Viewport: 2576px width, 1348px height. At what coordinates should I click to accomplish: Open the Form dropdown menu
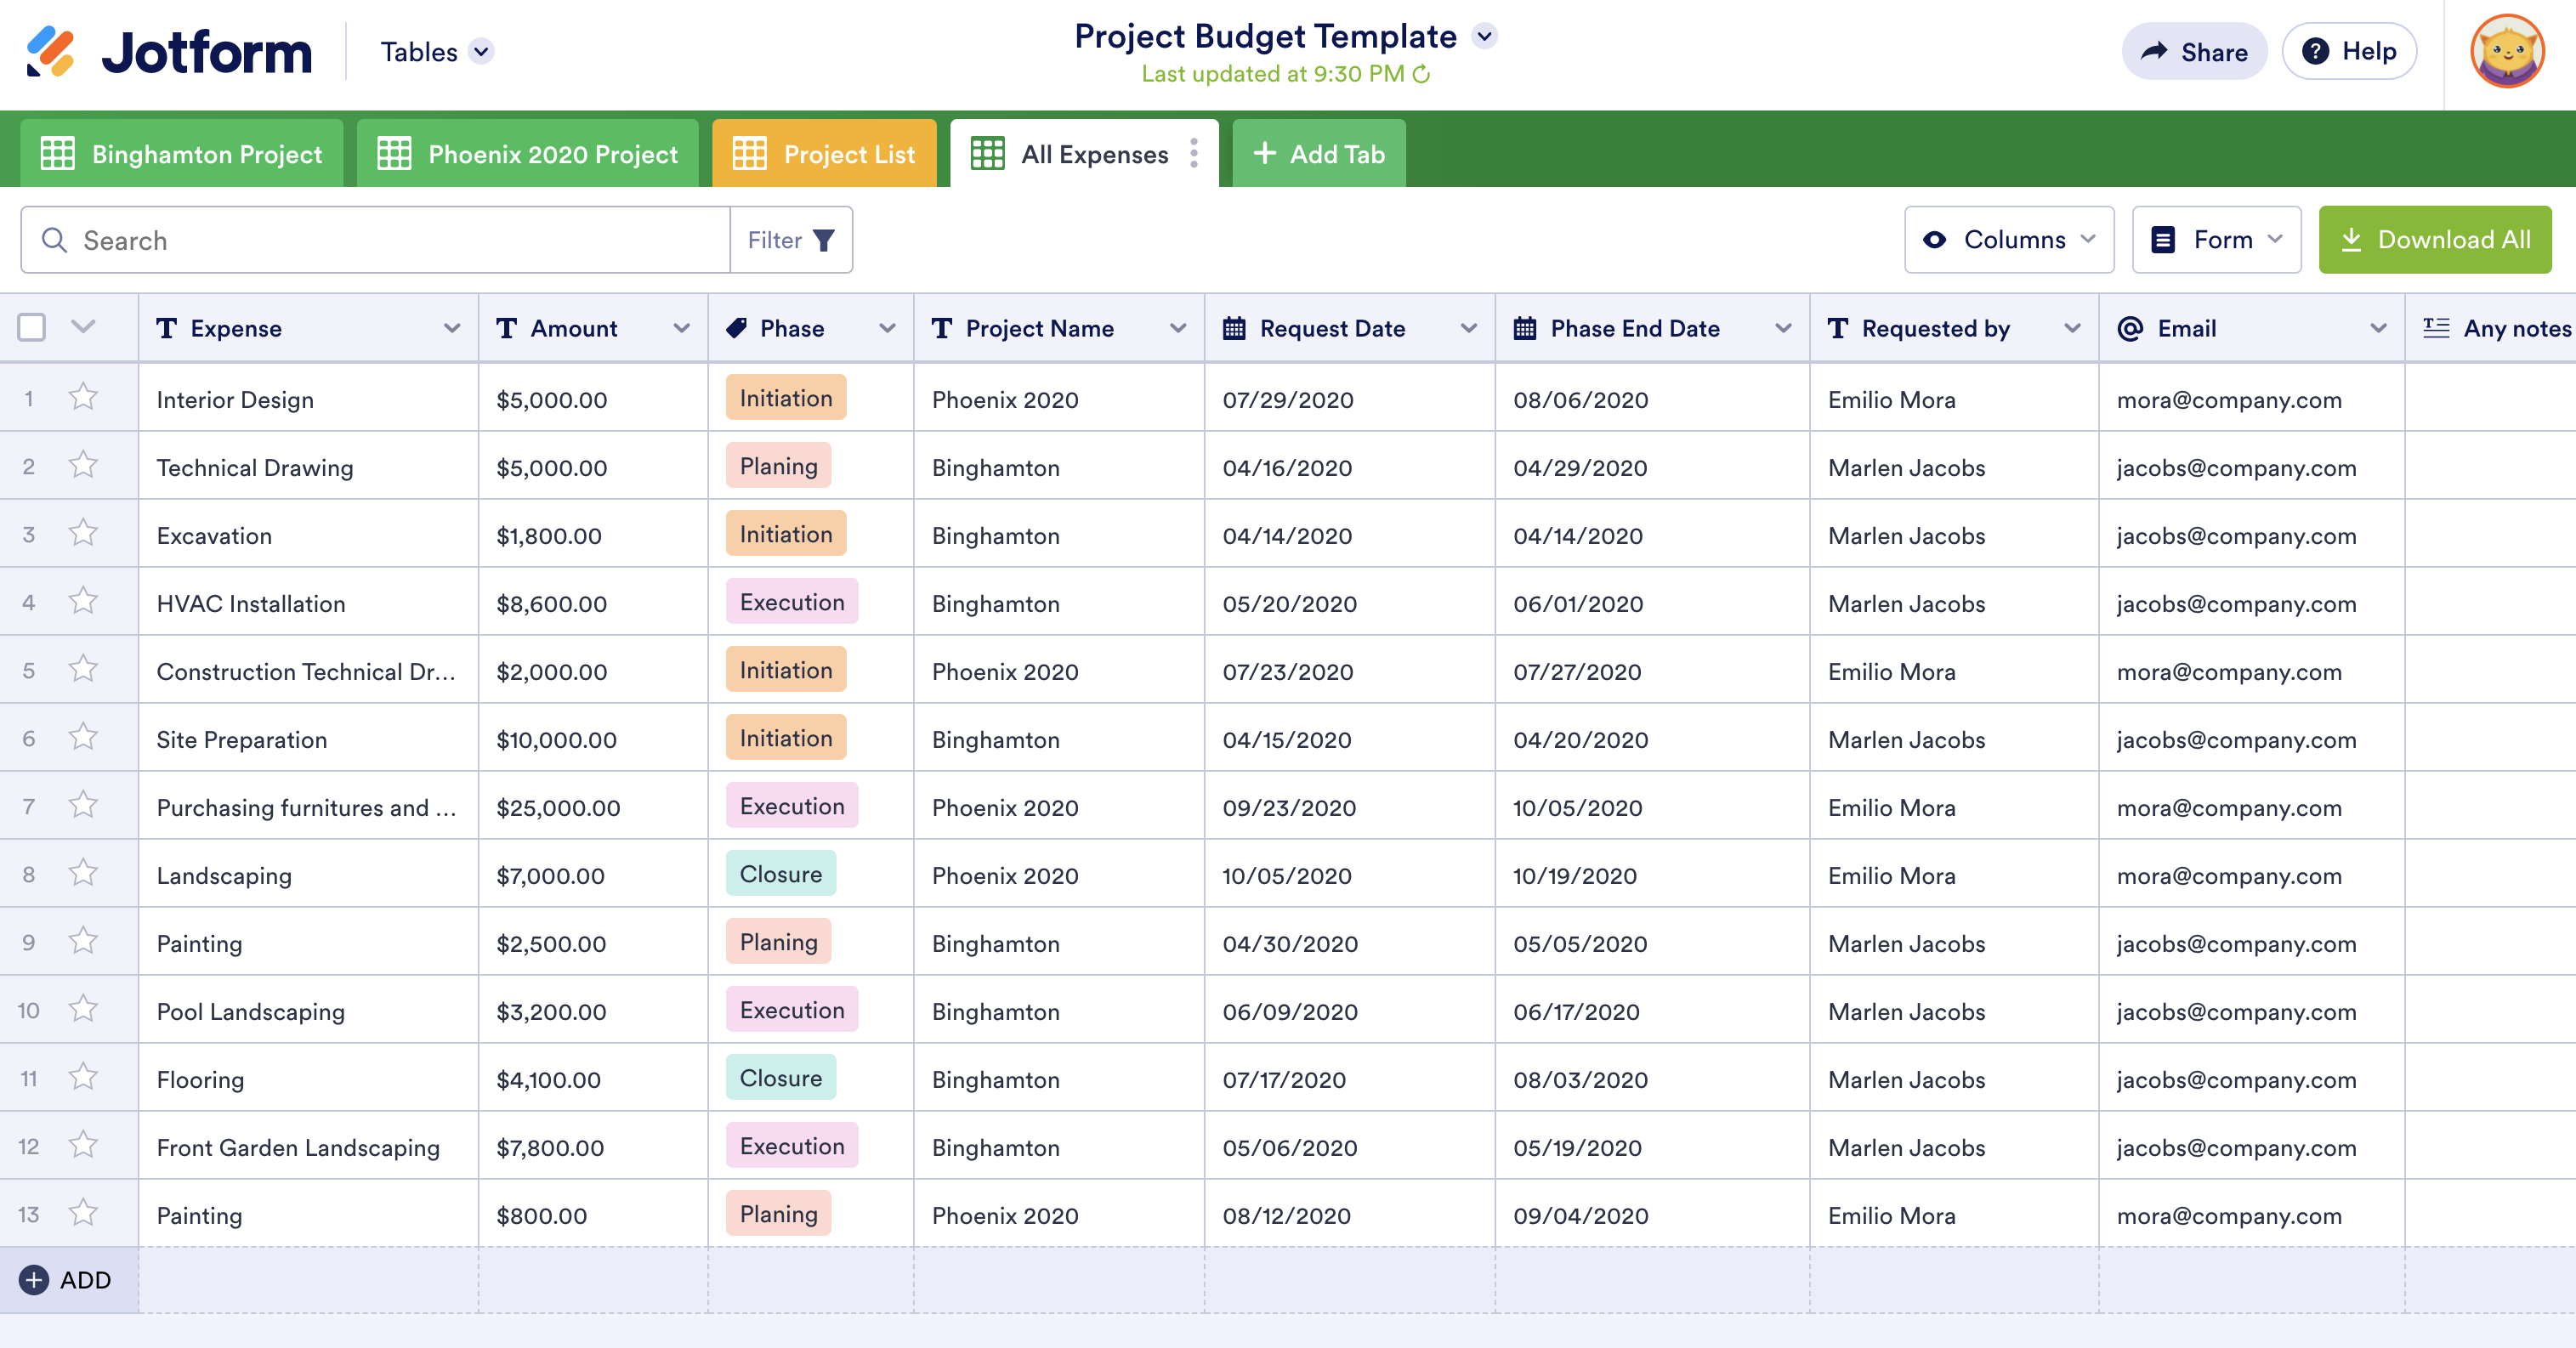[2216, 240]
